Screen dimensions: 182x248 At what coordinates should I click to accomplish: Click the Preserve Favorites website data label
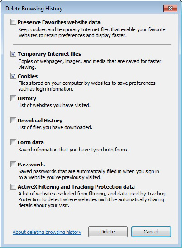point(59,22)
